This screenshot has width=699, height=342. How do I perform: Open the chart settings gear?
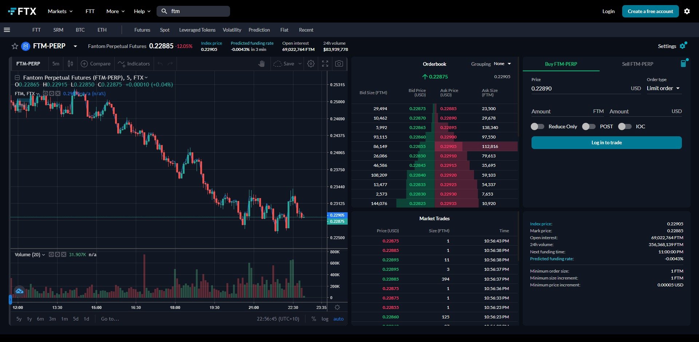(x=311, y=64)
